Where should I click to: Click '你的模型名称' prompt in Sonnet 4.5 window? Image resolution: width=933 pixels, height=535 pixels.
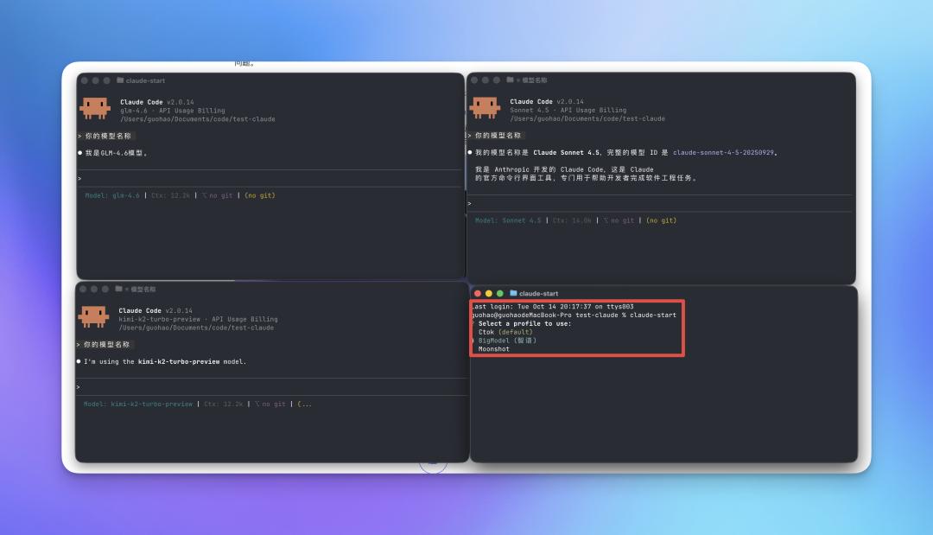(x=498, y=135)
